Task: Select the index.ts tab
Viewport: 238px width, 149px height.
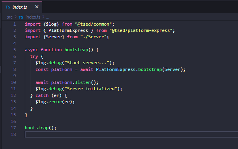Action: (x=22, y=7)
